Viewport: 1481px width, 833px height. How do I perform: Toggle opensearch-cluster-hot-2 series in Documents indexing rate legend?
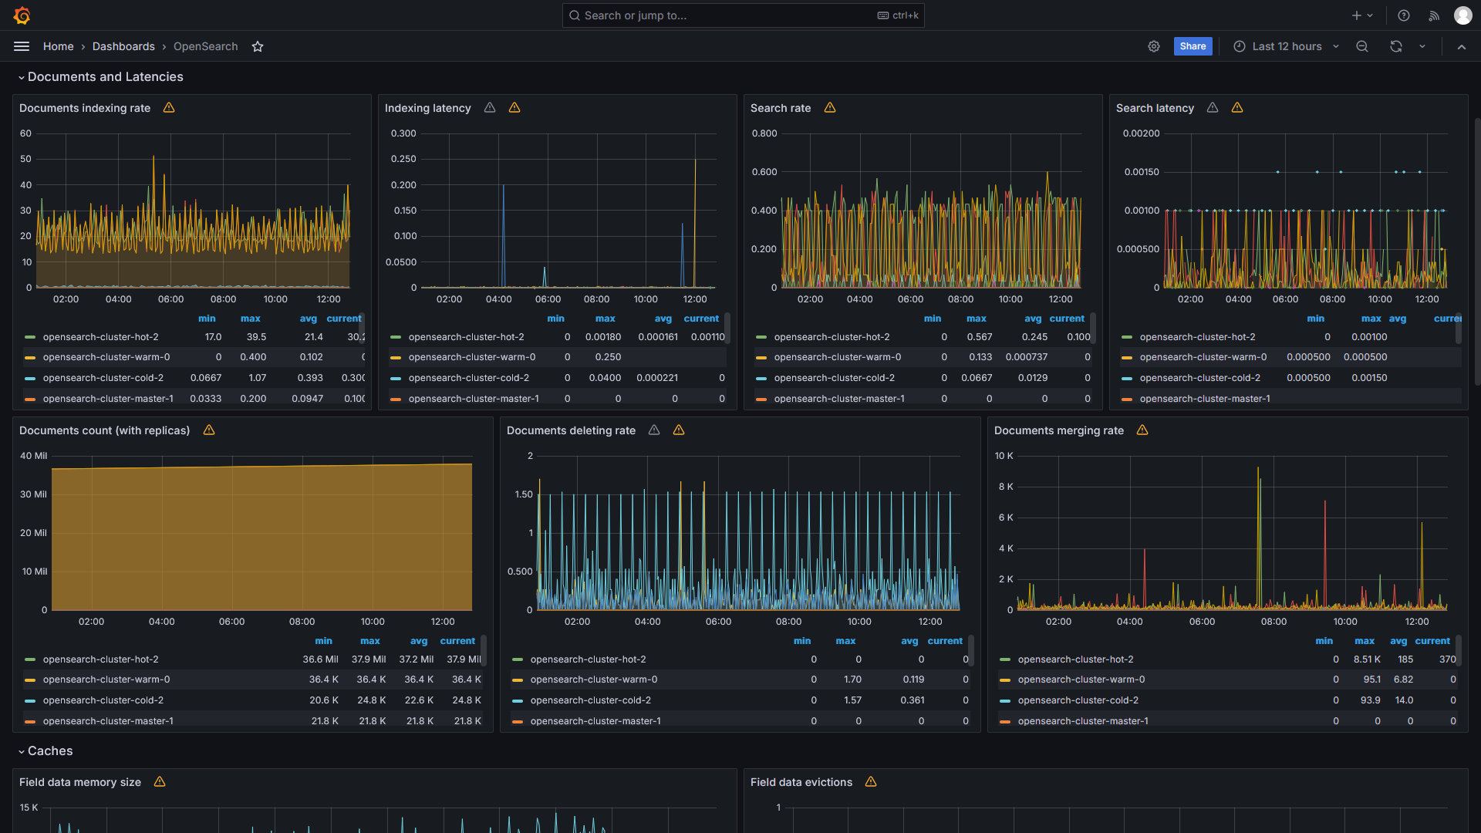tap(100, 337)
